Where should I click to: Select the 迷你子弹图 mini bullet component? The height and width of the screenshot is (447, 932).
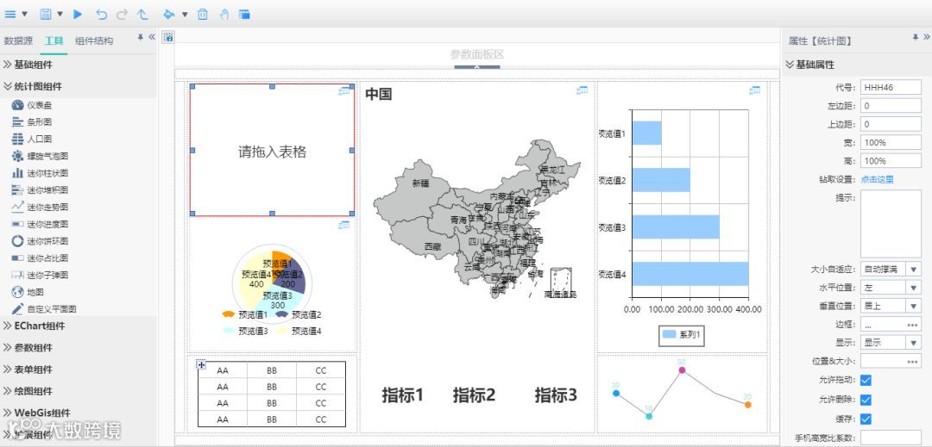click(x=40, y=275)
